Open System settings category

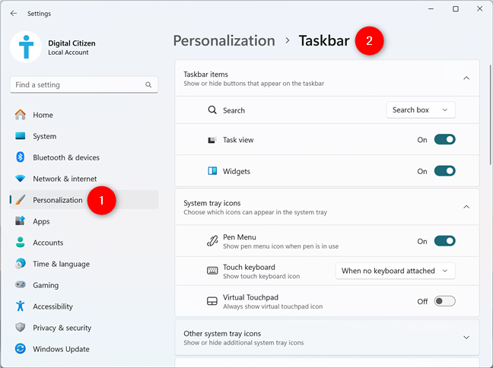click(x=84, y=136)
